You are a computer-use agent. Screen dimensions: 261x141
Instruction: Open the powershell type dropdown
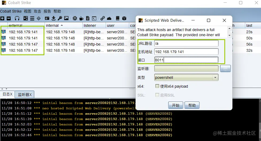point(186,77)
